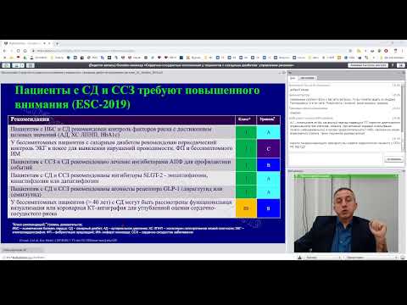Click the chat message input field

336,159
